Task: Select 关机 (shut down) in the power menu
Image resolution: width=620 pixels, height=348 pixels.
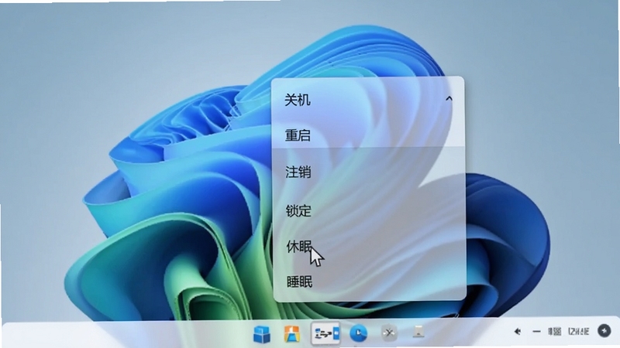Action: click(x=298, y=100)
